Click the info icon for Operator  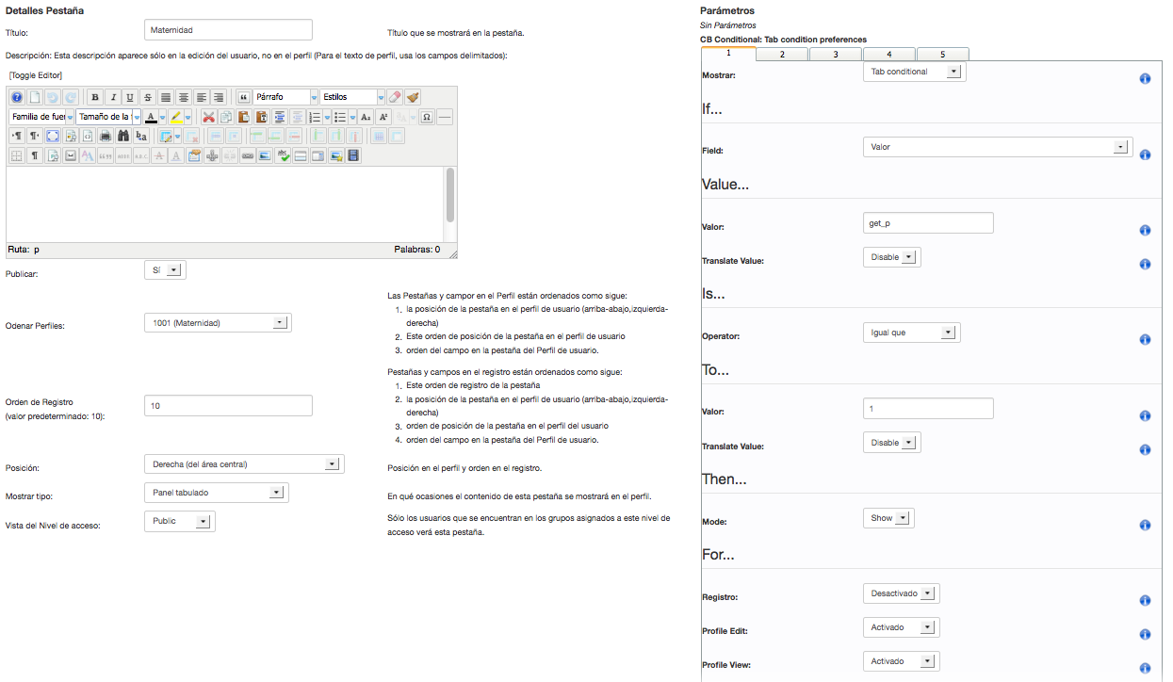point(1145,339)
